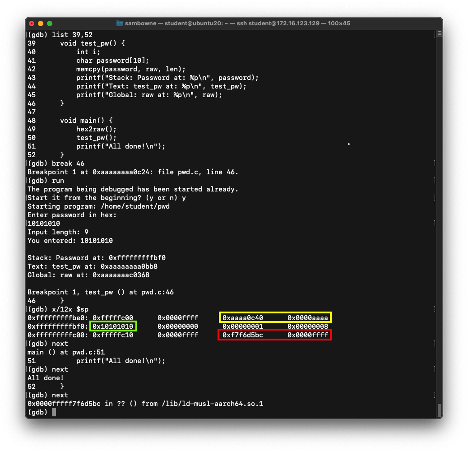
Task: Click the '(gdb) break 46' command line
Action: coord(56,163)
